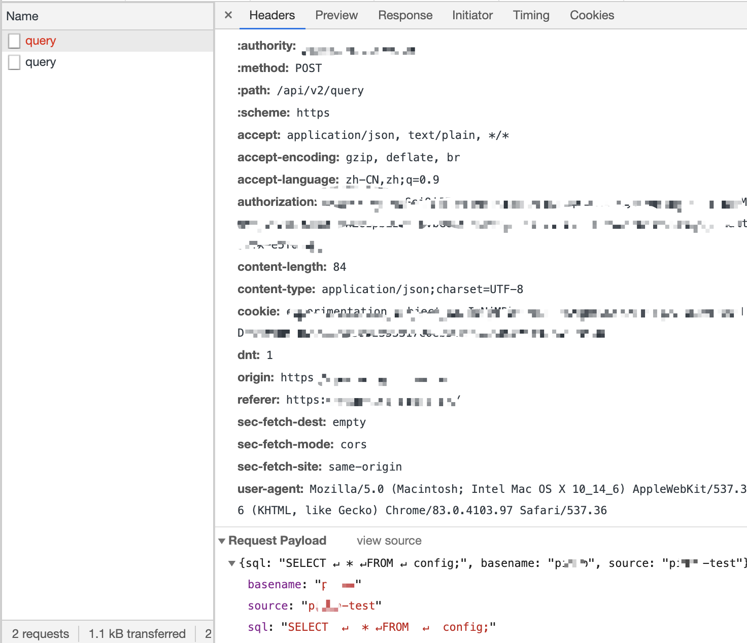Click the sec-fetch-dest empty header line
The image size is (747, 643).
pos(301,422)
